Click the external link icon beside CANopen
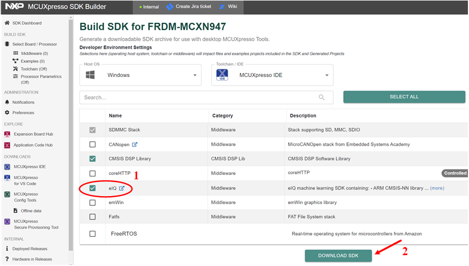 (x=134, y=144)
